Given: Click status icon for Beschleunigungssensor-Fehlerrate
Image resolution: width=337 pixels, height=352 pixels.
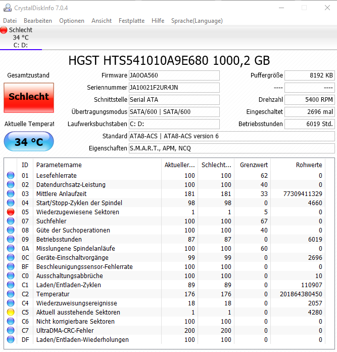Looking at the screenshot, I should pyautogui.click(x=11, y=266).
